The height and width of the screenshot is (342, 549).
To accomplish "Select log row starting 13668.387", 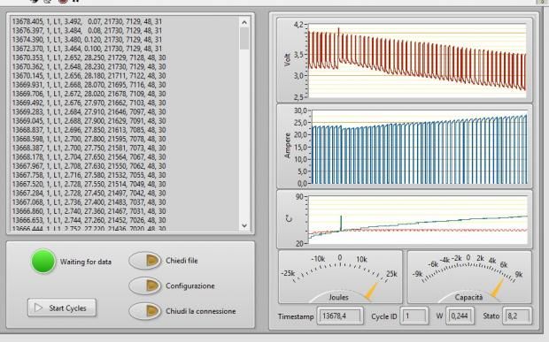I will (x=89, y=148).
